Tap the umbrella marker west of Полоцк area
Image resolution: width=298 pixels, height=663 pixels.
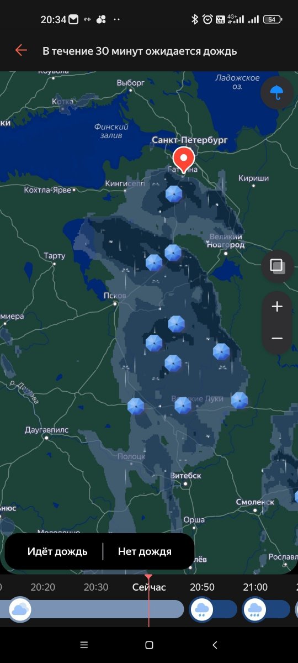136,406
